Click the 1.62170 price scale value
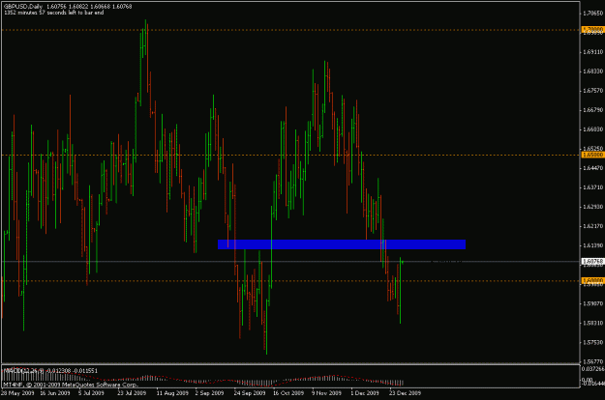The image size is (605, 400). (593, 226)
